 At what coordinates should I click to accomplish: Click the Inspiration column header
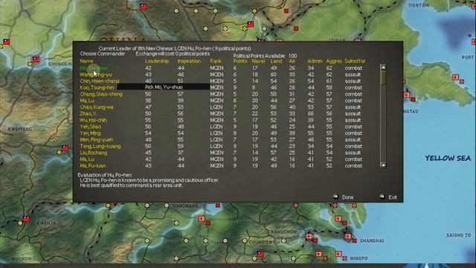pyautogui.click(x=189, y=61)
